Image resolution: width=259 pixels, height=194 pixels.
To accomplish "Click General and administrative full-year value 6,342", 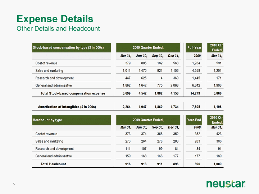I will [196, 86].
